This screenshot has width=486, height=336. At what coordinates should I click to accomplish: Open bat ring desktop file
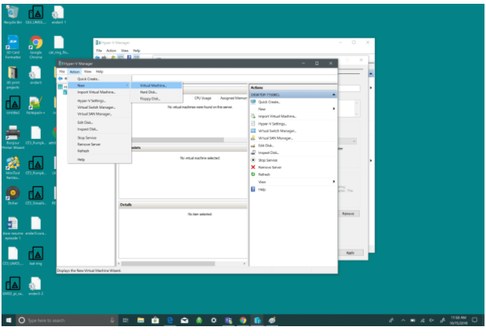[x=36, y=256]
